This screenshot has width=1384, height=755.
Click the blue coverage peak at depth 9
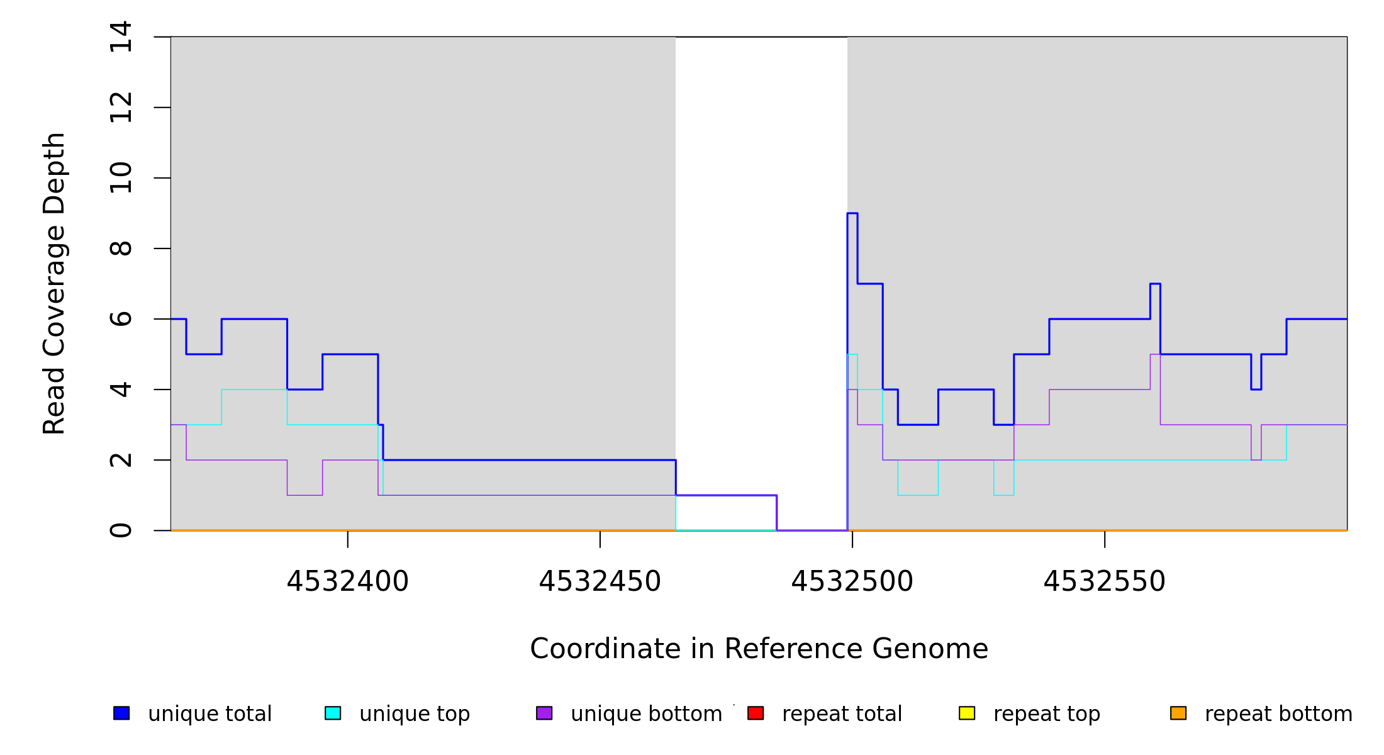pos(852,214)
